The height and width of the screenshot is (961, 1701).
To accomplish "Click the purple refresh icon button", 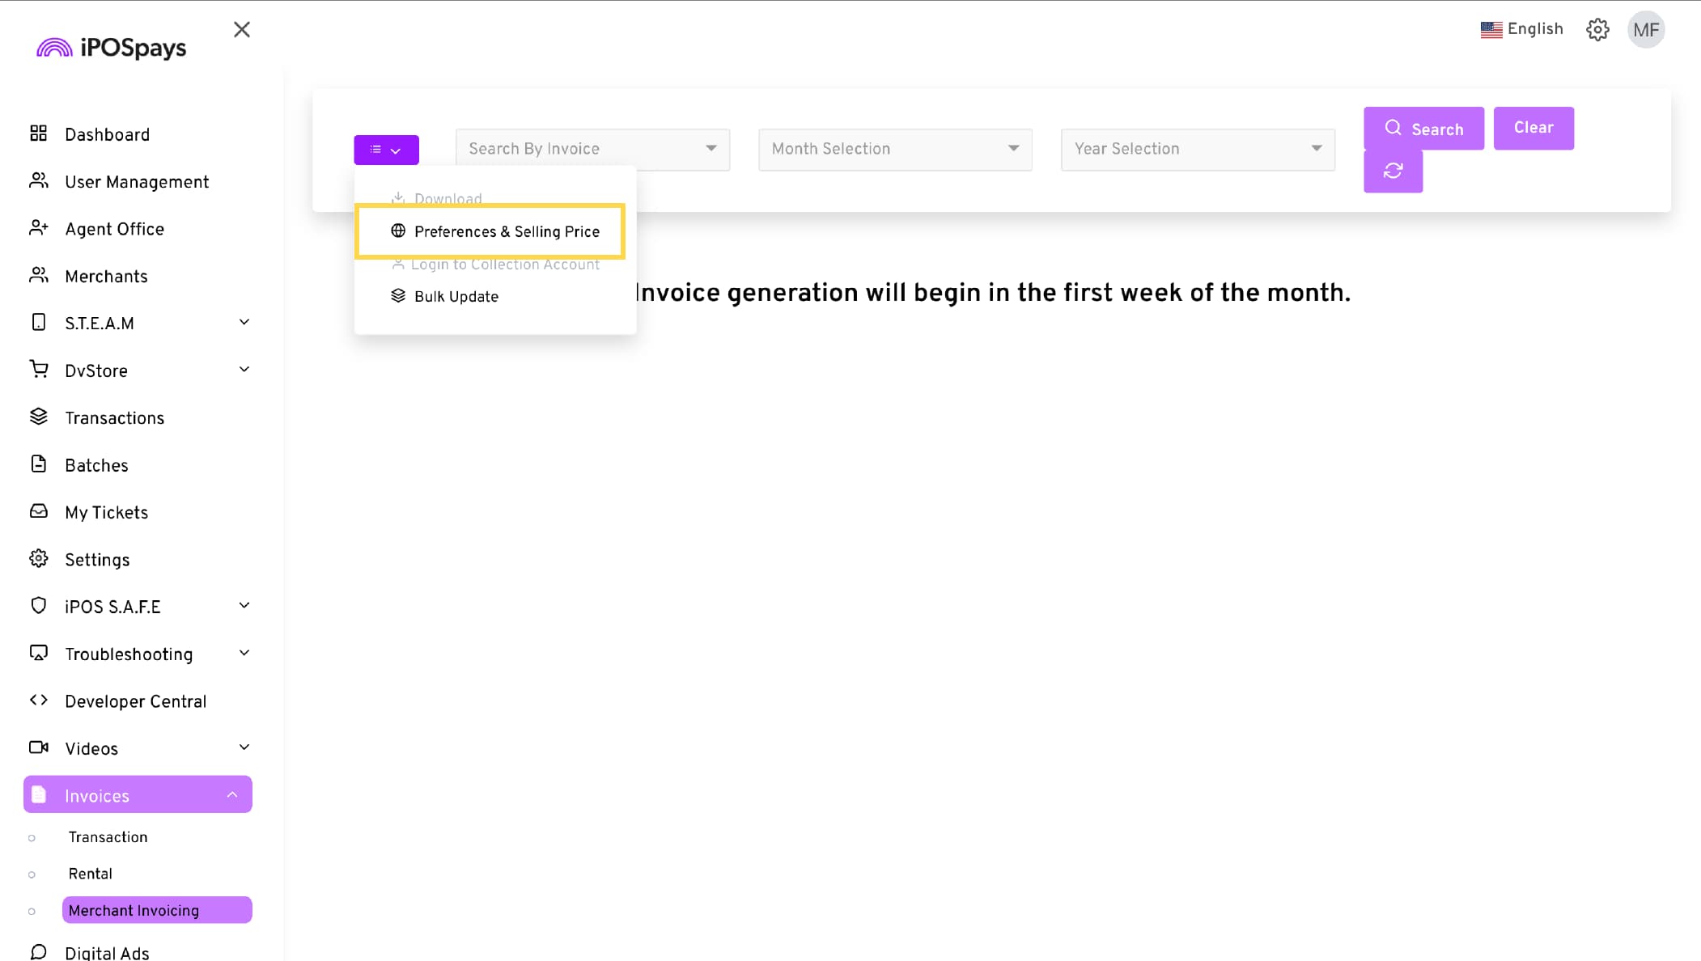I will [x=1393, y=171].
